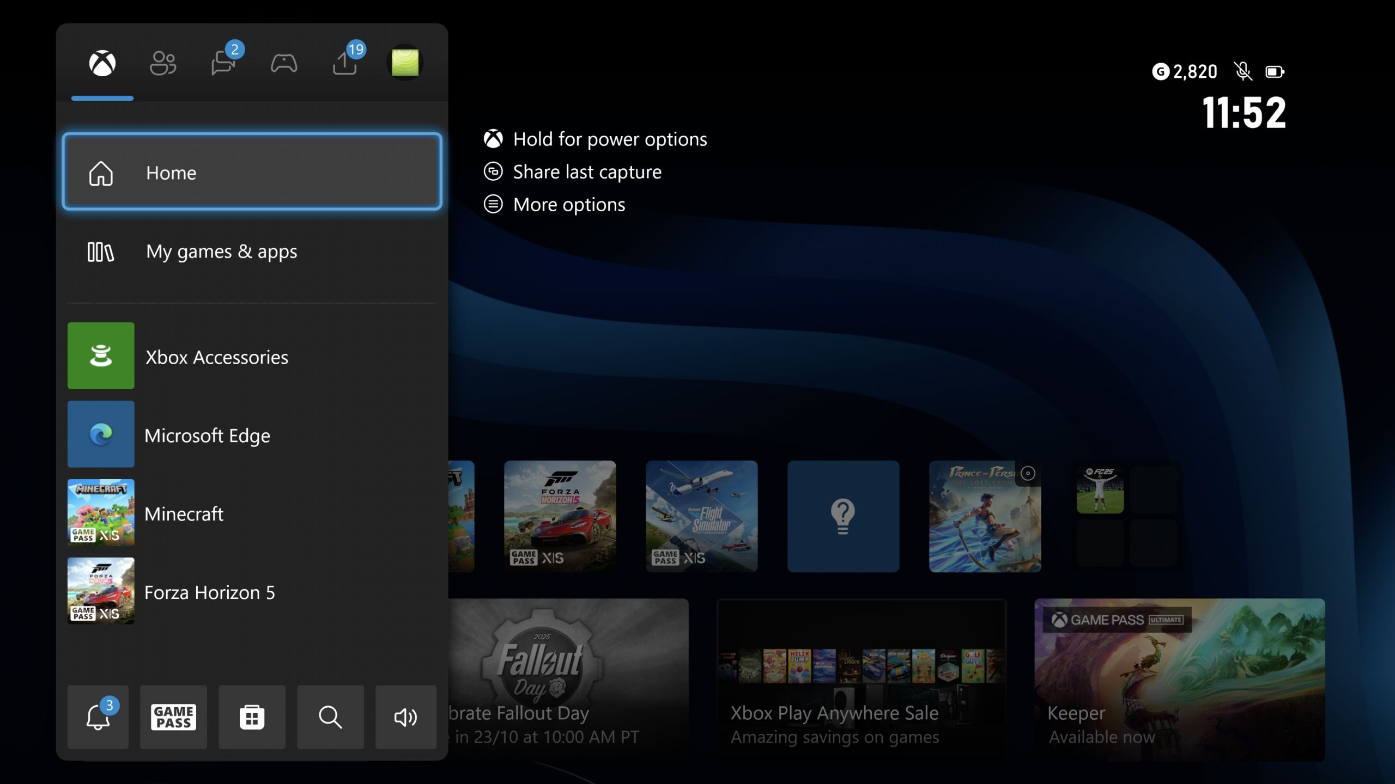Open My games & apps
This screenshot has width=1395, height=784.
tap(252, 252)
